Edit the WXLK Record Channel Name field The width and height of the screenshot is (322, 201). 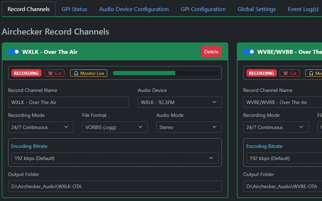68,102
